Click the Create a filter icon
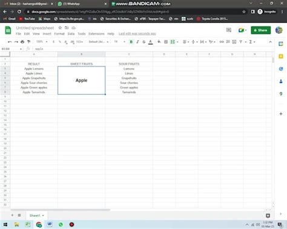Viewport: 287px width, 229px height. [241, 42]
